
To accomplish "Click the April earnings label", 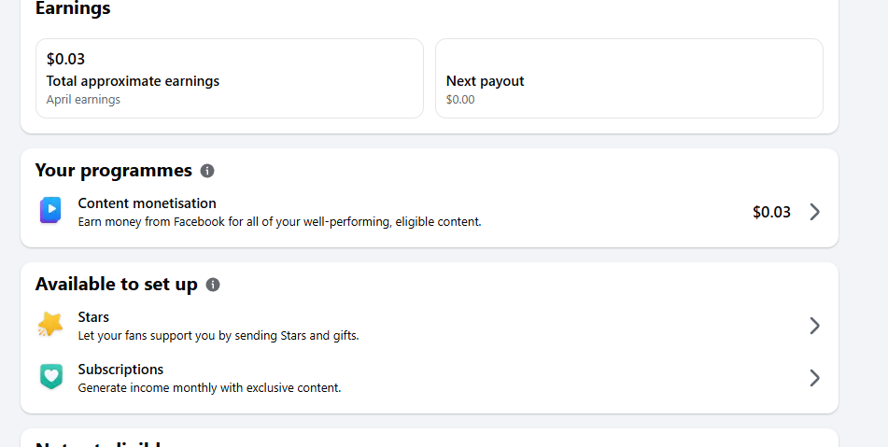I will coord(83,100).
